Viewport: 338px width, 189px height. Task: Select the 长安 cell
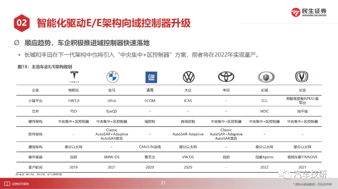[x=302, y=90]
